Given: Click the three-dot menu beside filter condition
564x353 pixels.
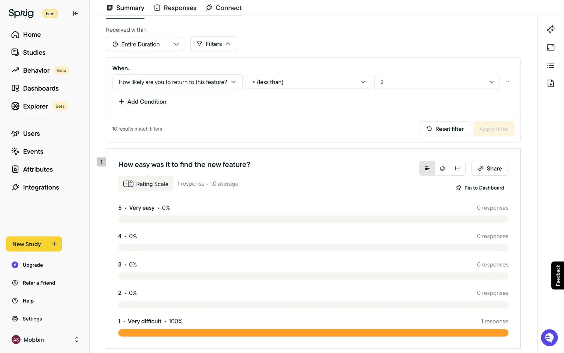Looking at the screenshot, I should pos(508,82).
